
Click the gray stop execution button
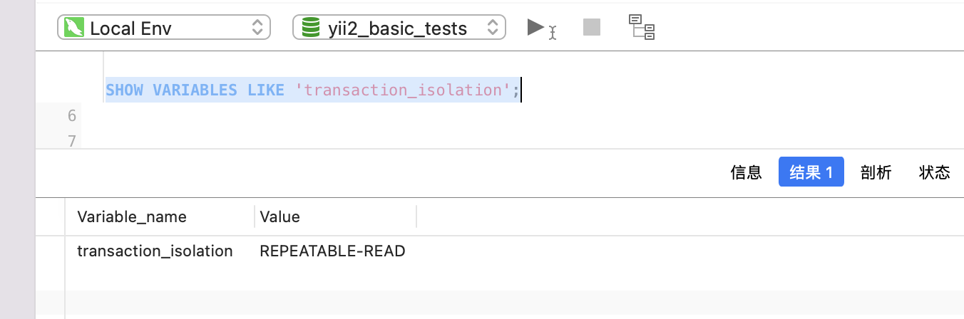pyautogui.click(x=592, y=28)
